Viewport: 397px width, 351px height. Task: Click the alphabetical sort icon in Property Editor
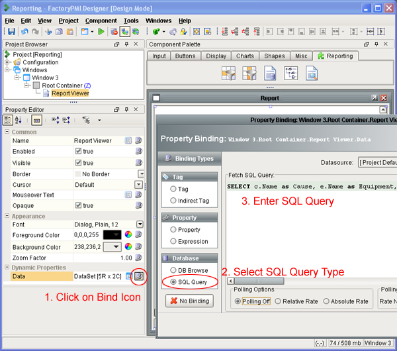pyautogui.click(x=19, y=120)
